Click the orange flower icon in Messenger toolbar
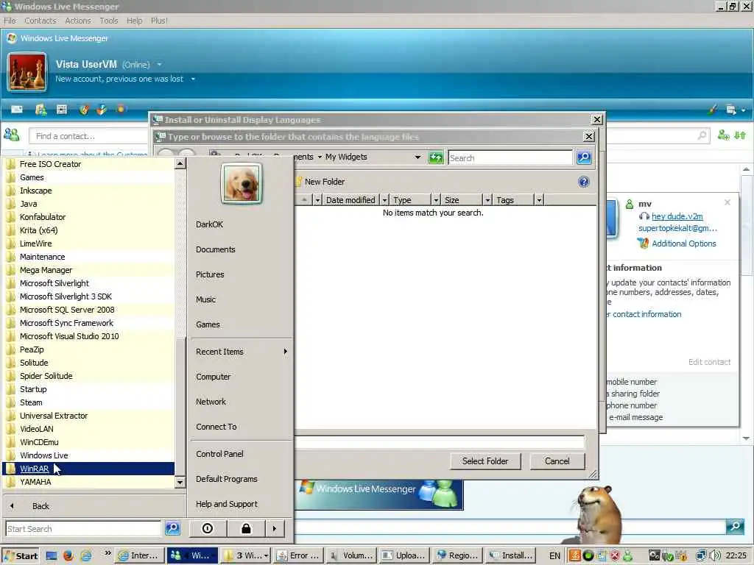Viewport: 754px width, 565px height. pyautogui.click(x=121, y=109)
